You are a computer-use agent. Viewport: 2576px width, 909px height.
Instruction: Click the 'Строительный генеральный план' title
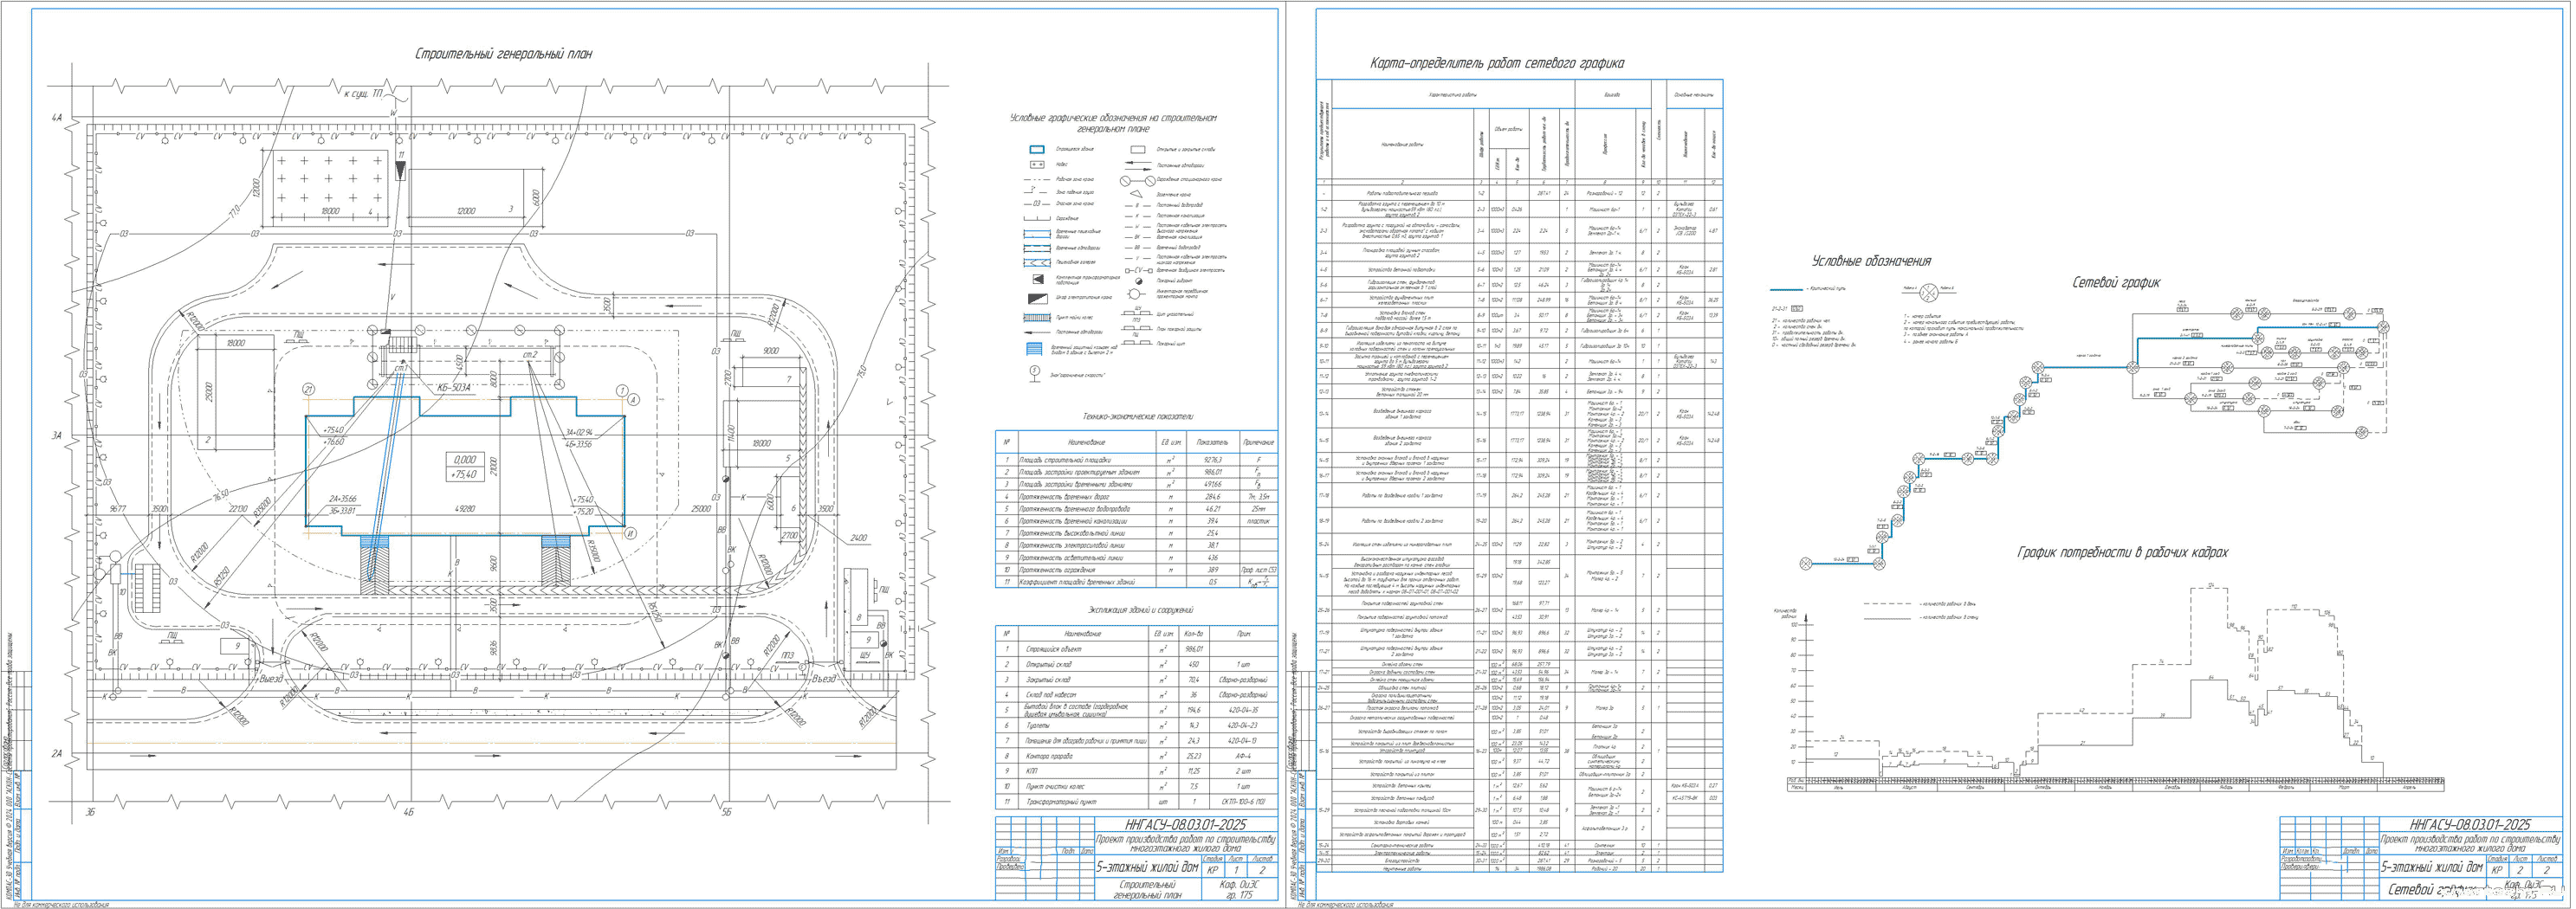(503, 54)
